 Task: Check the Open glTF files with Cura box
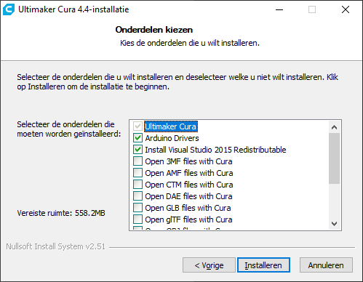tap(137, 219)
